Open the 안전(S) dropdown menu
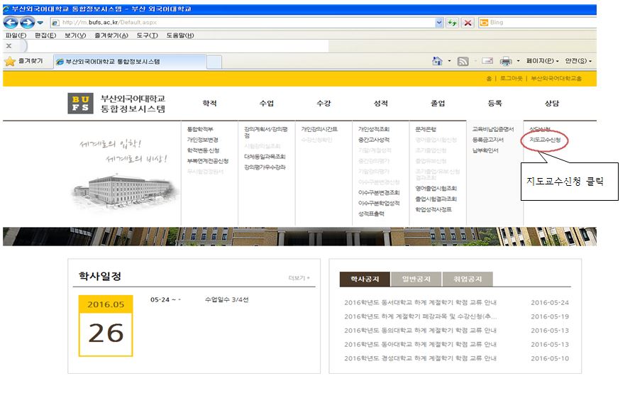The width and height of the screenshot is (630, 410). [577, 62]
